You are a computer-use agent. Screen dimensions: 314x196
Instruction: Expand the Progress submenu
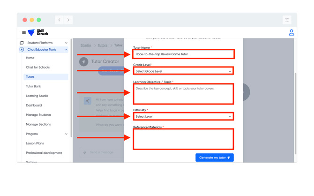tap(66, 134)
